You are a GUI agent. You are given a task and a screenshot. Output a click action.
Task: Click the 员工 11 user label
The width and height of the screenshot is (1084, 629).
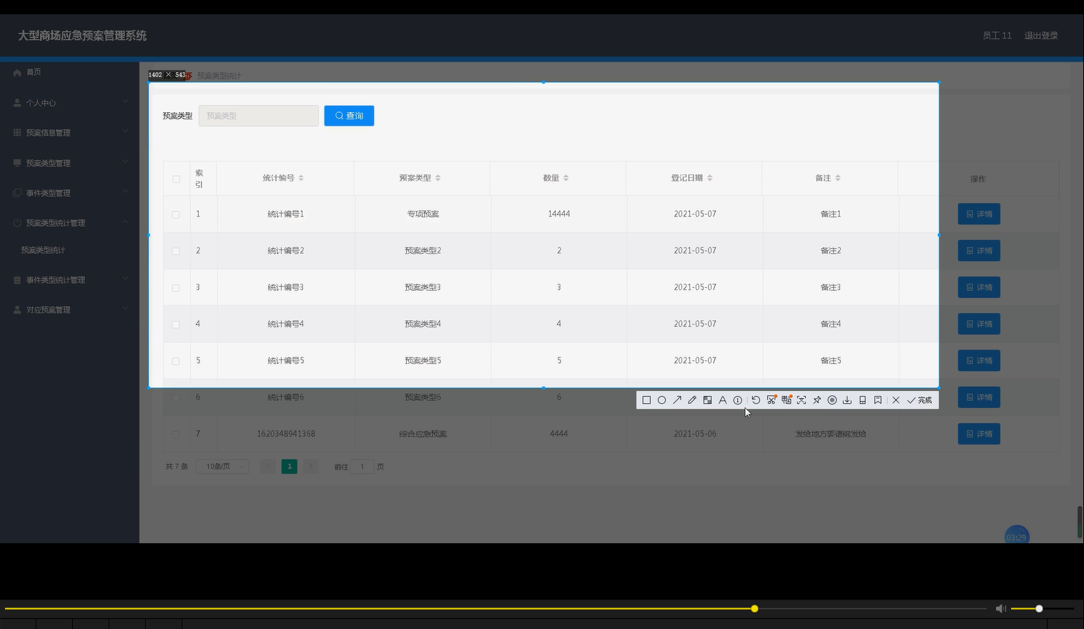[x=997, y=36]
